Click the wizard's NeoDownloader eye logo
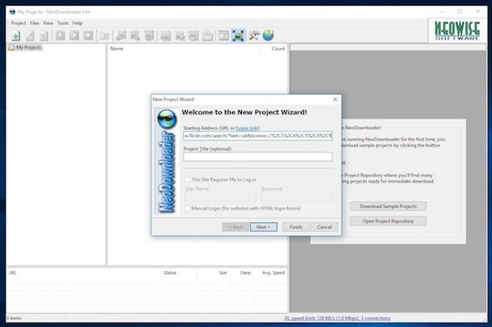The height and width of the screenshot is (327, 492). tap(166, 119)
